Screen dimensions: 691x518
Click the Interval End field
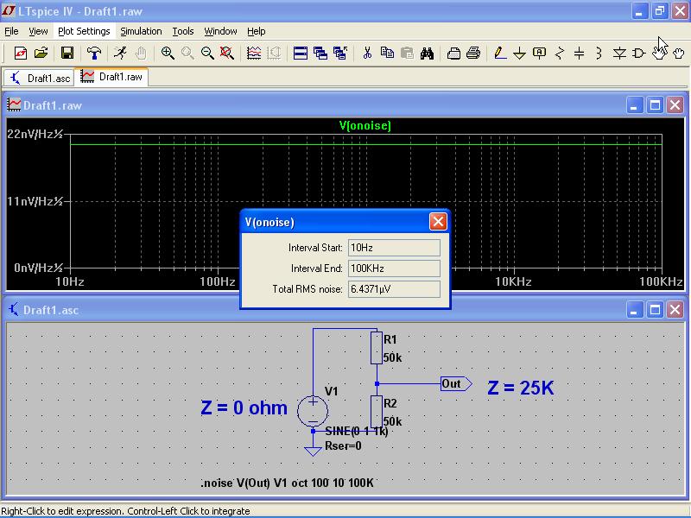[x=394, y=268]
